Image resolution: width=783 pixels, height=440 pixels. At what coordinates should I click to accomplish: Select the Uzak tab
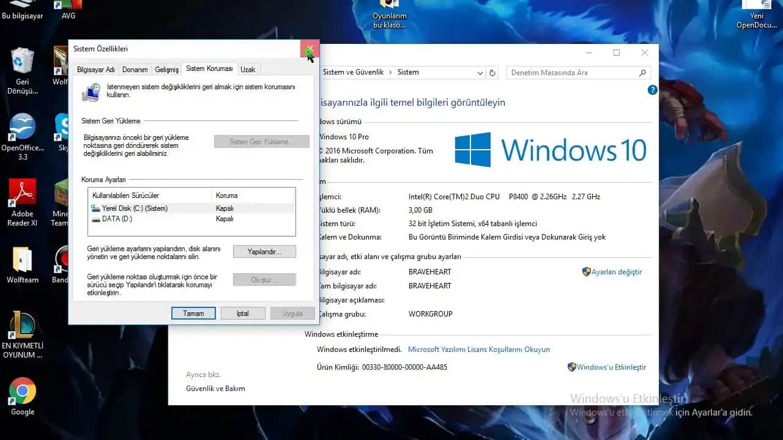(248, 70)
